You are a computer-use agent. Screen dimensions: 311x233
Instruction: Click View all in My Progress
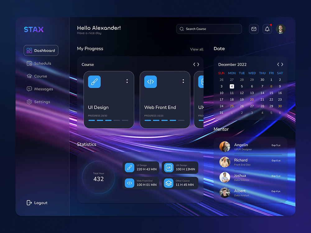click(x=197, y=49)
